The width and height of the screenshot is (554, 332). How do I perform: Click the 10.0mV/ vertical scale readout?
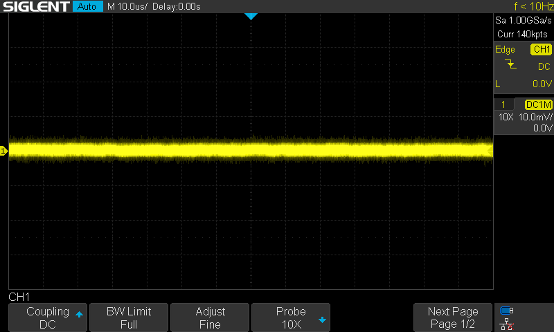pos(535,117)
